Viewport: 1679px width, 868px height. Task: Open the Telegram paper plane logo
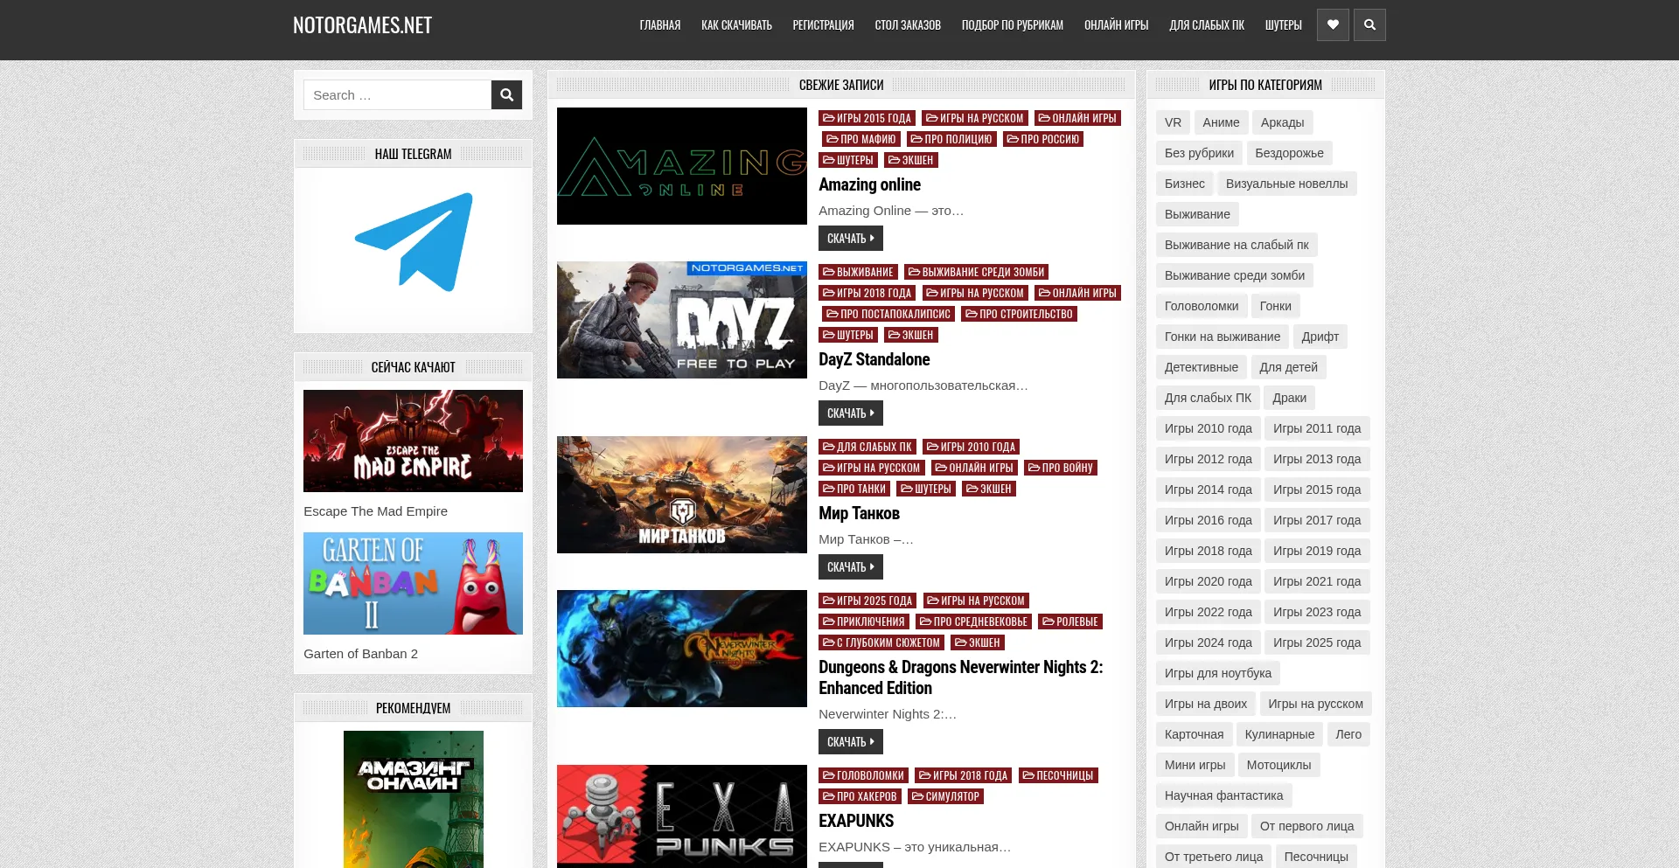click(414, 242)
